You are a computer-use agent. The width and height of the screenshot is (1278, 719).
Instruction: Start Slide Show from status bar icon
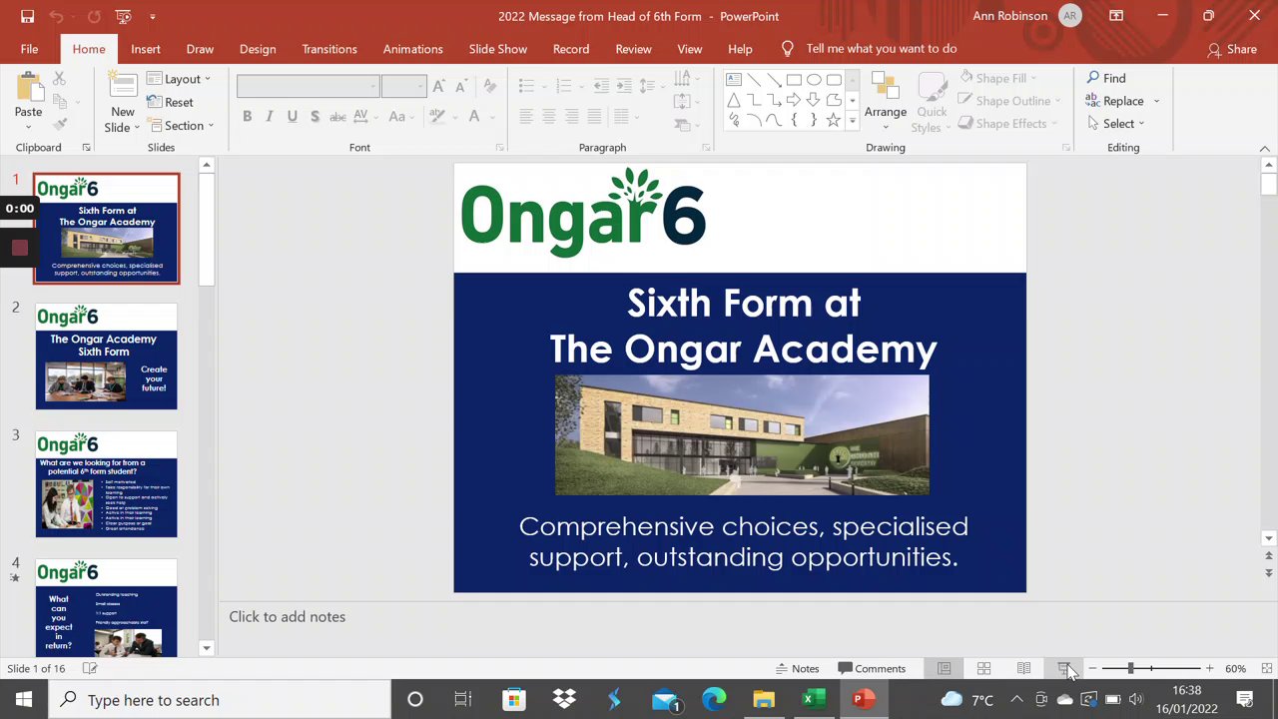[x=1063, y=668]
